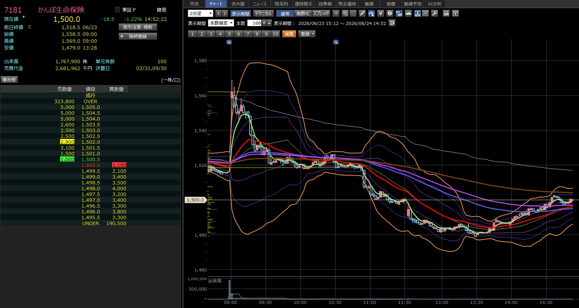Click the bar count input showing 168
The height and width of the screenshot is (308, 579).
point(254,23)
